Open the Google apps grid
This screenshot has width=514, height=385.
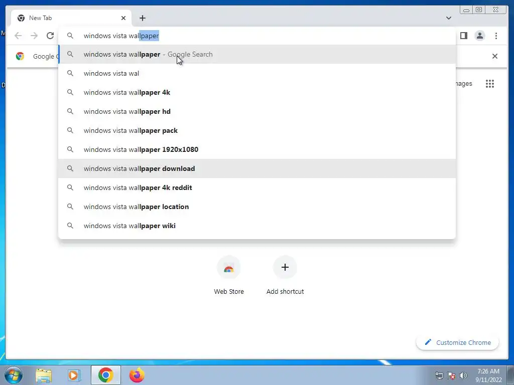tap(490, 84)
